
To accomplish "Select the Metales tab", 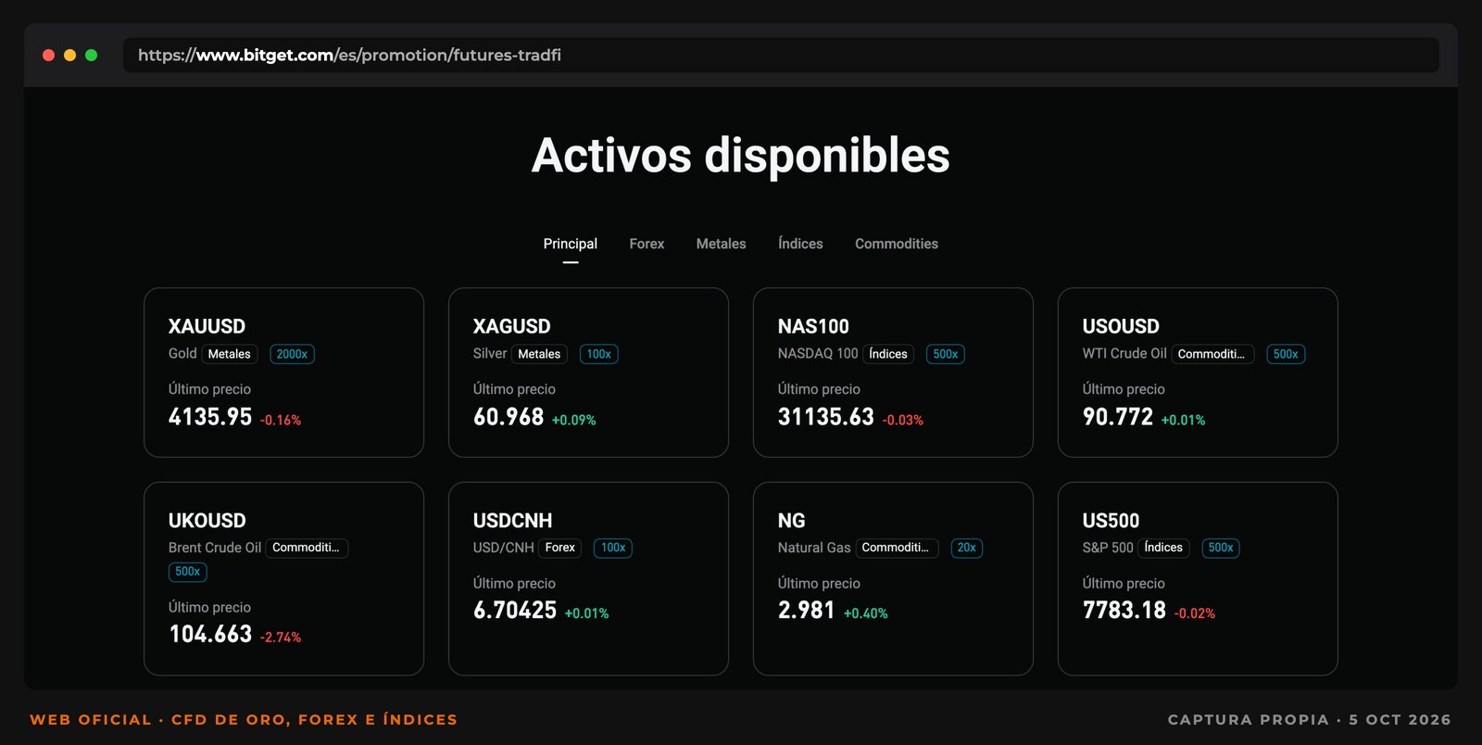I will [721, 244].
